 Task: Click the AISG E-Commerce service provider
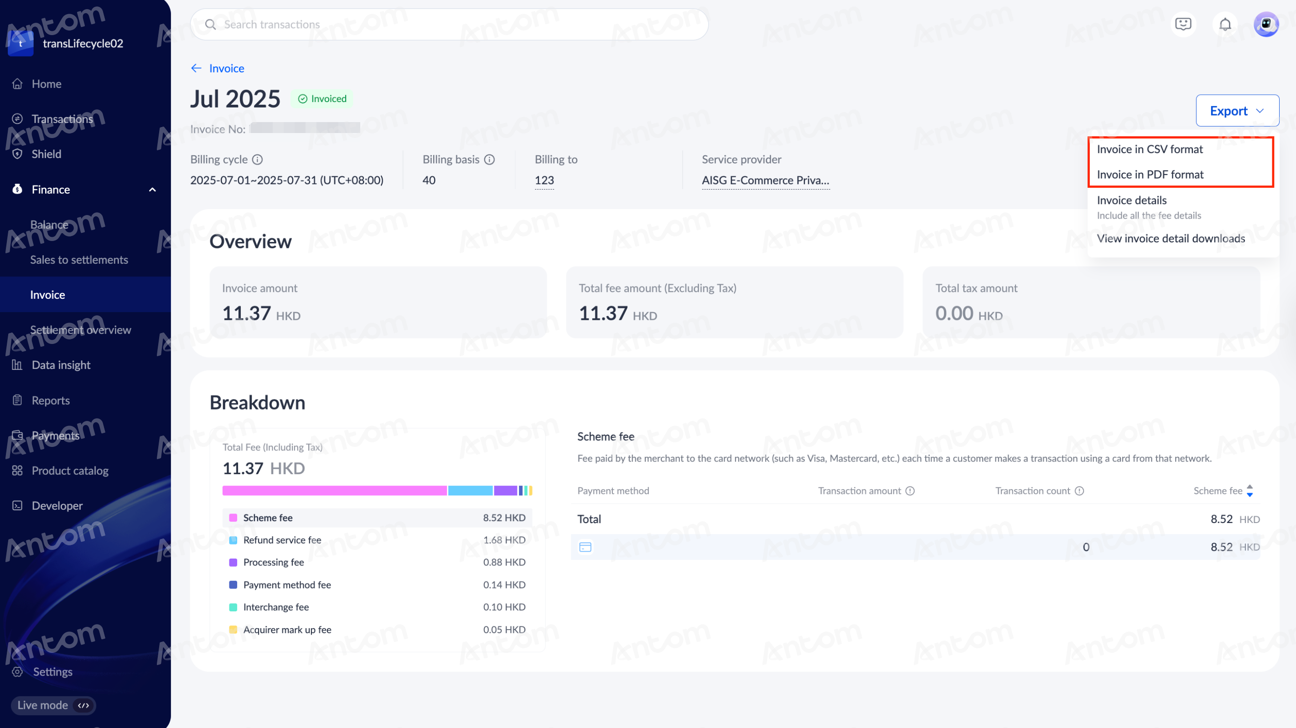tap(766, 180)
